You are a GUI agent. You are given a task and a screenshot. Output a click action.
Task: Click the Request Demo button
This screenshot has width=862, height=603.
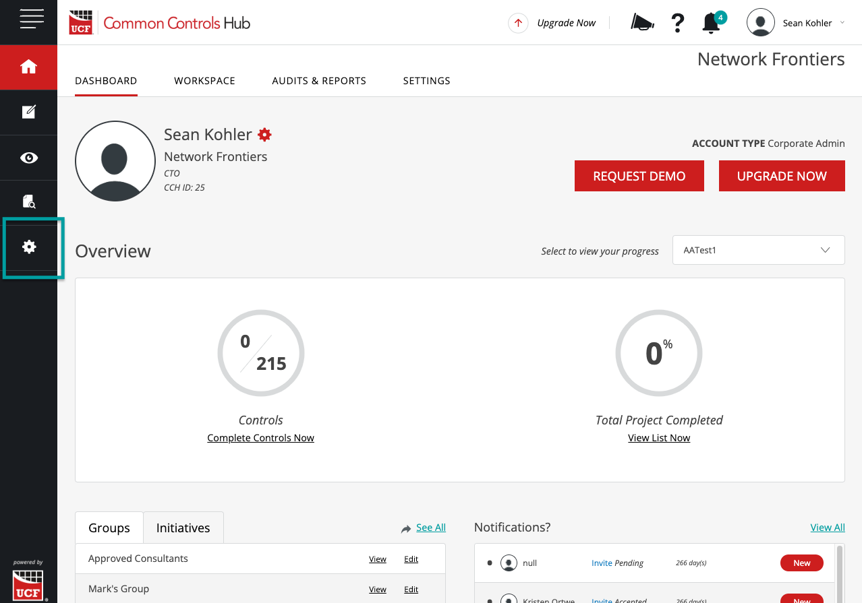pos(639,176)
